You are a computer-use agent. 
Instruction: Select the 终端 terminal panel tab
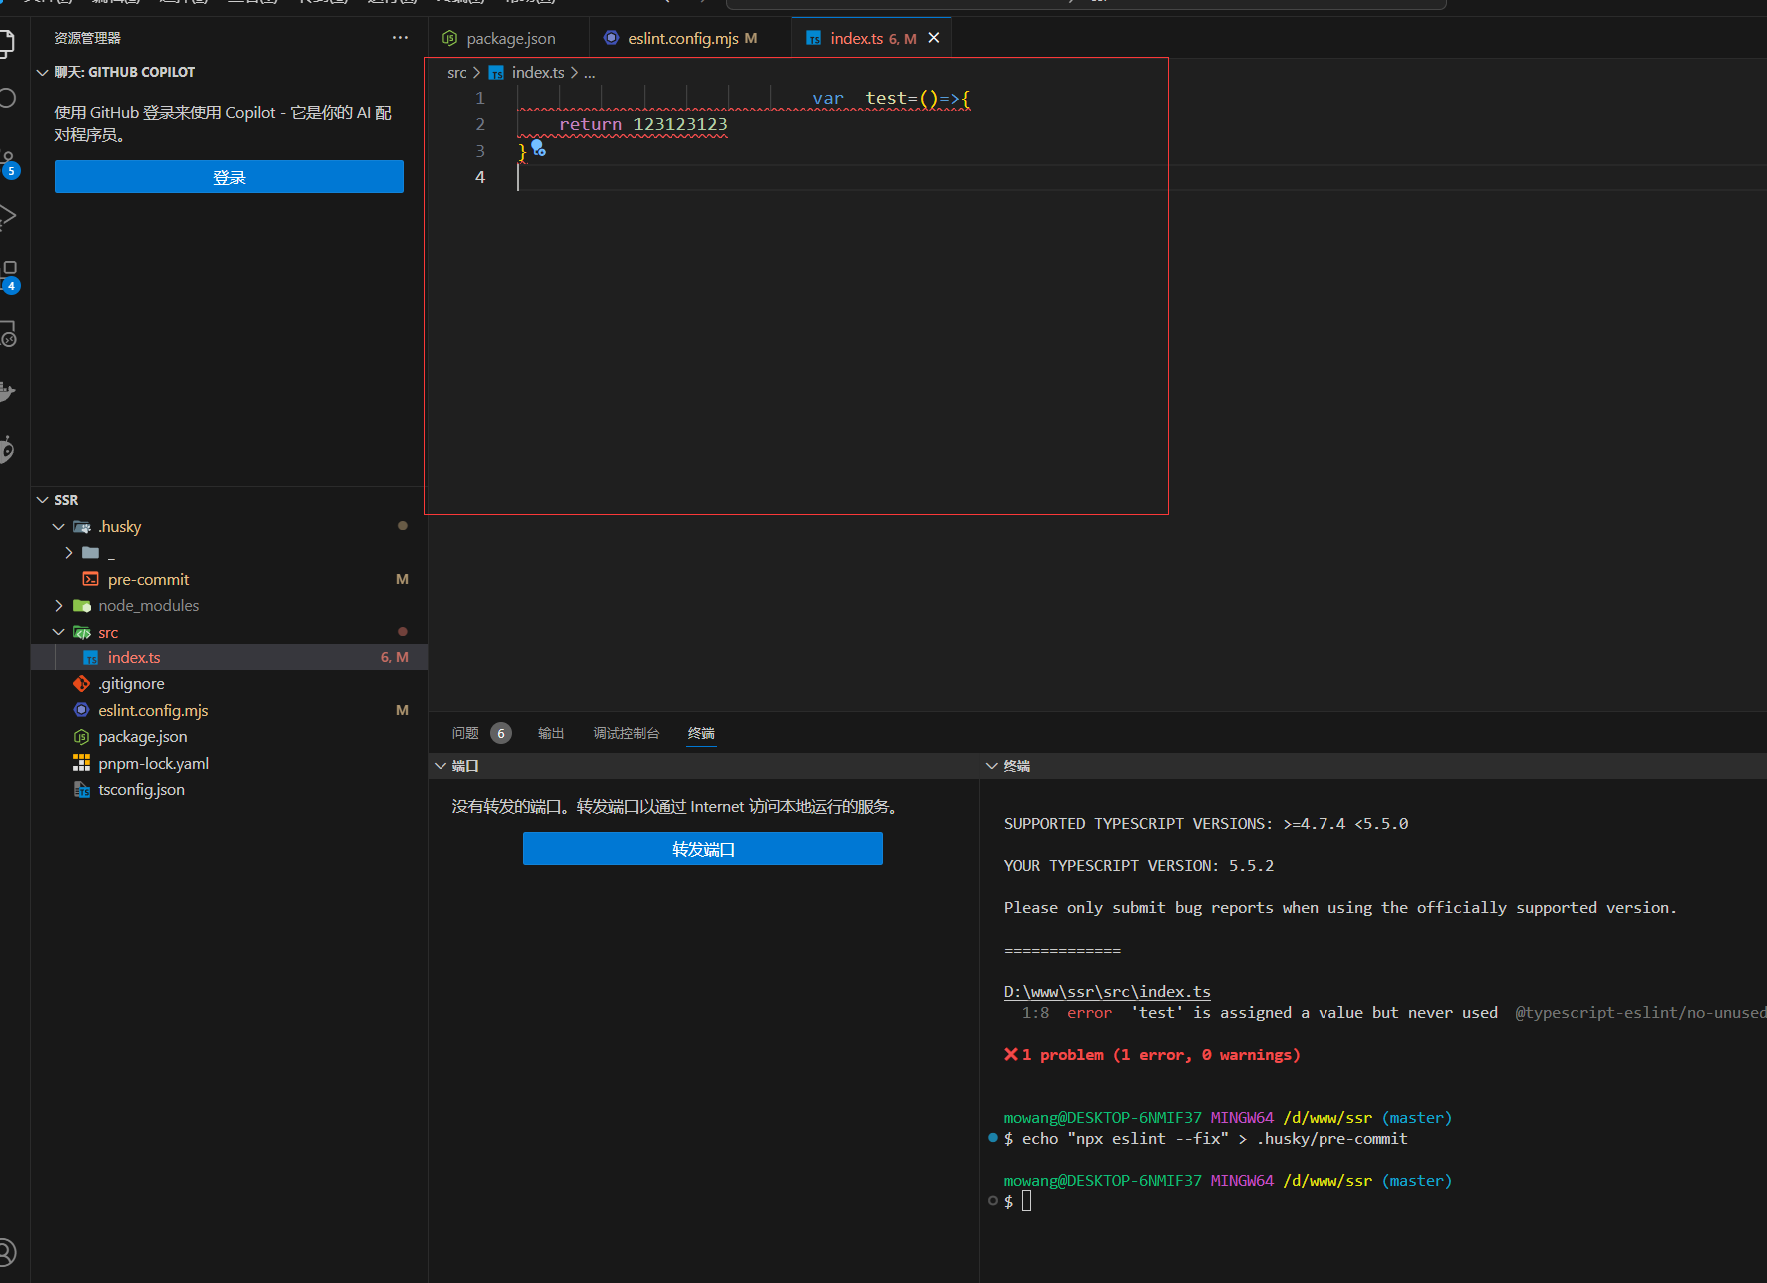click(701, 733)
